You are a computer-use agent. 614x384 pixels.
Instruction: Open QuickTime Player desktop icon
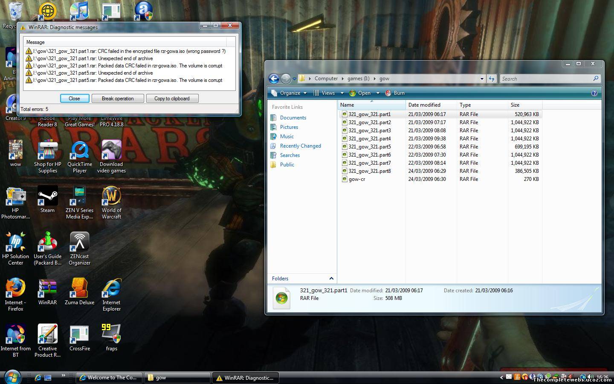click(79, 156)
